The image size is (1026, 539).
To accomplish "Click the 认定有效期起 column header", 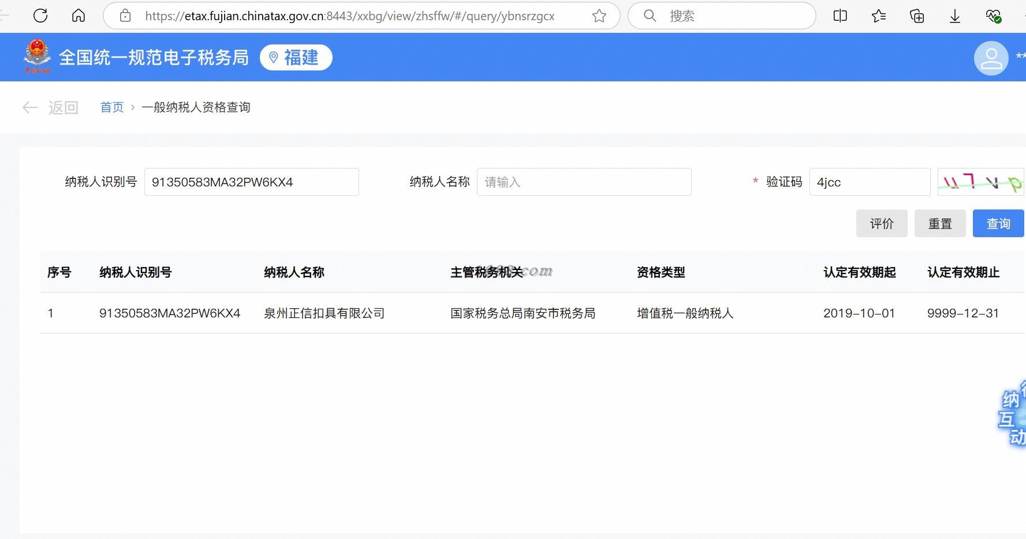I will tap(859, 272).
